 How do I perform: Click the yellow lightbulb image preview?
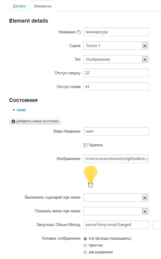[90, 177]
